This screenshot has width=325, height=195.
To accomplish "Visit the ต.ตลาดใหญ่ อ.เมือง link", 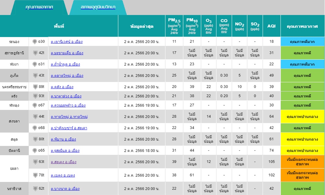I will point(67,76).
